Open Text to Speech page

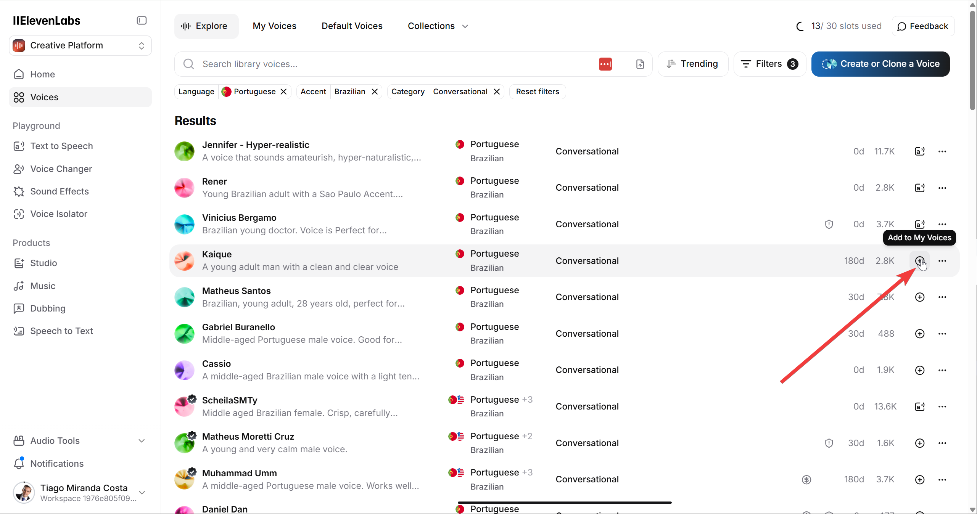80,146
